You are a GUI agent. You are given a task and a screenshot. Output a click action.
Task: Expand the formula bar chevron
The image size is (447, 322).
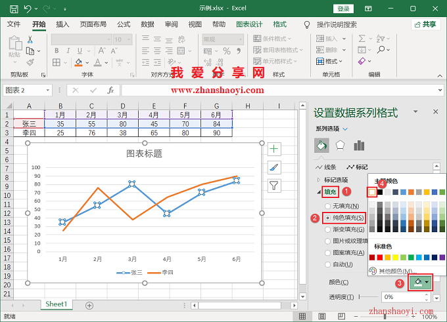coord(440,90)
